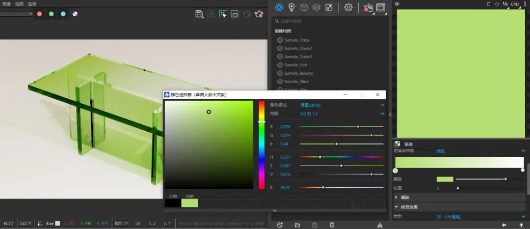Select the right white gradient stop
Viewport: 530px width, 229px height.
523,170
